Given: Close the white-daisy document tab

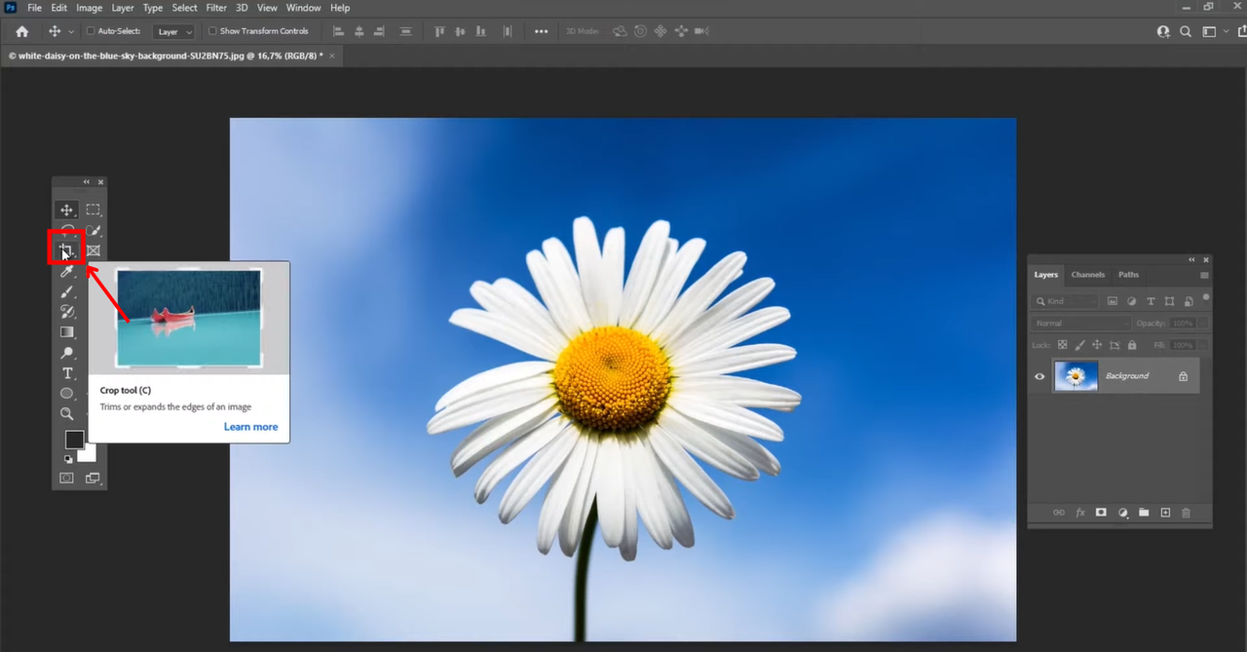Looking at the screenshot, I should coord(332,56).
